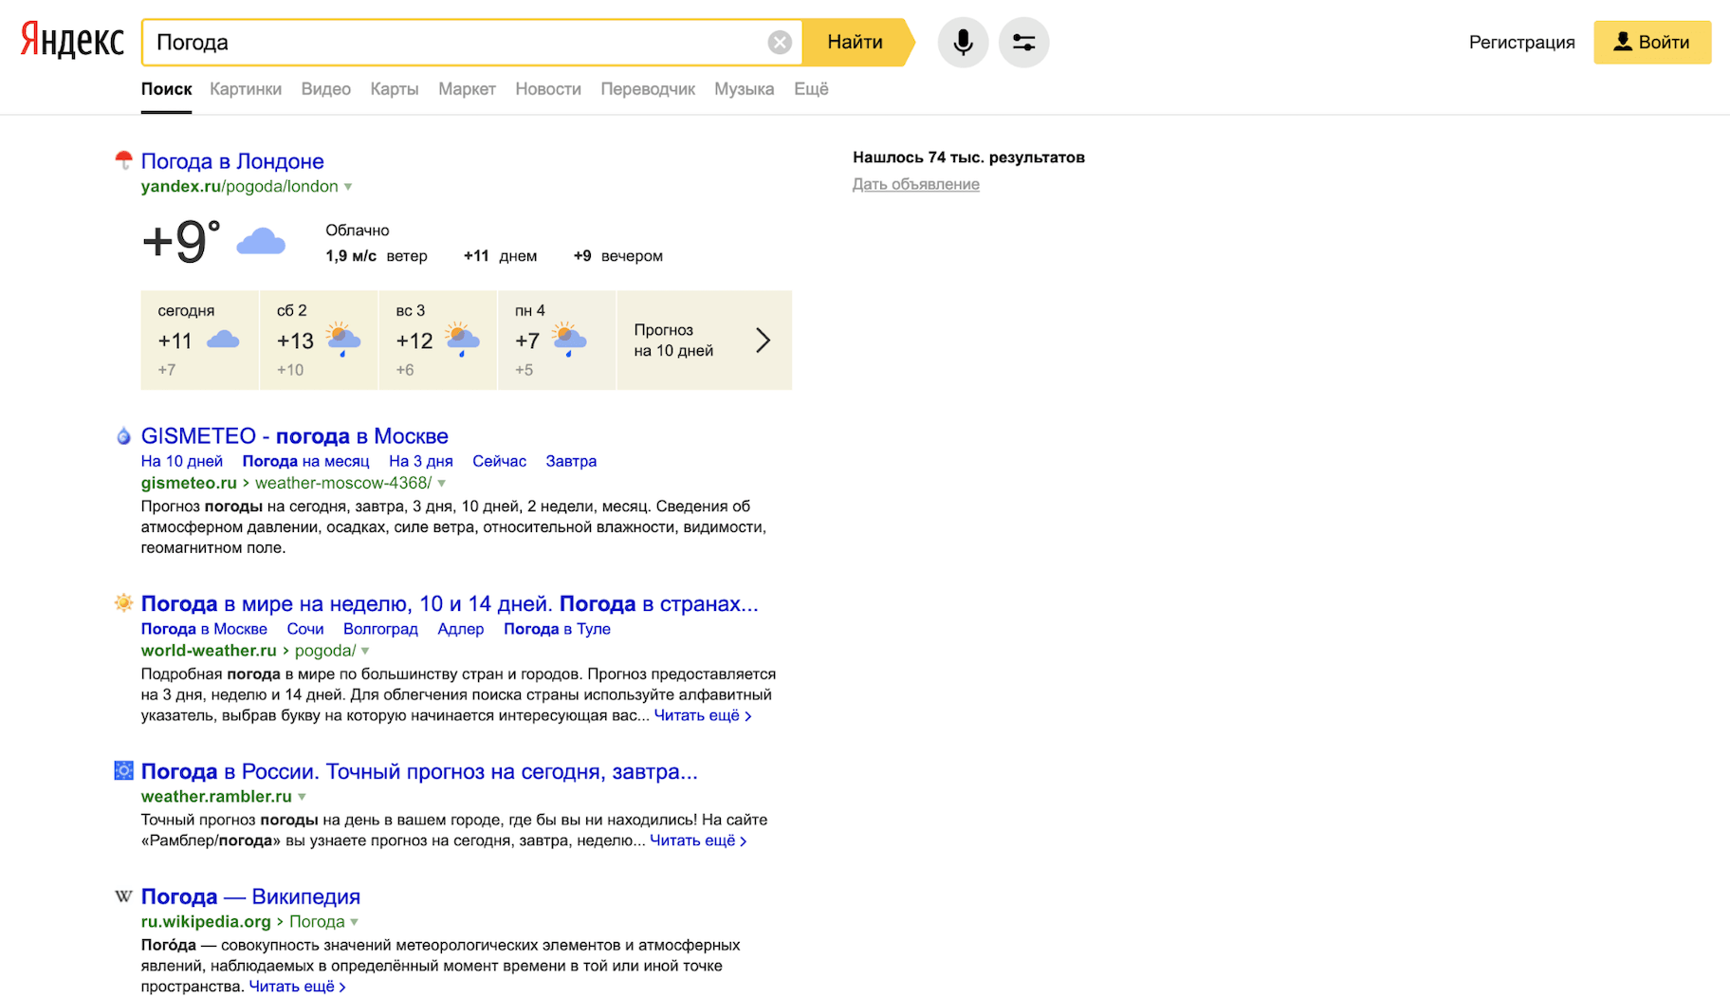Viewport: 1730px width, 997px height.
Task: Open the 10-day forecast arrow
Action: coord(763,341)
